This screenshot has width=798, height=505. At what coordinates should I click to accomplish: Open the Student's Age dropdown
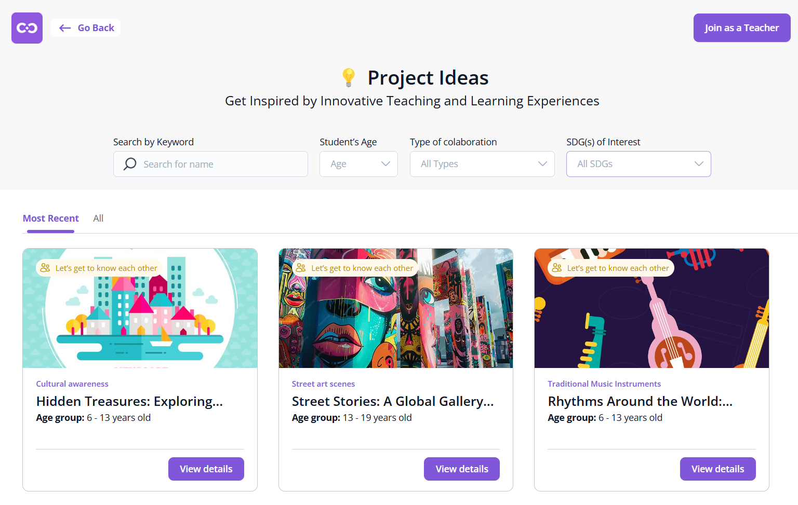tap(358, 164)
